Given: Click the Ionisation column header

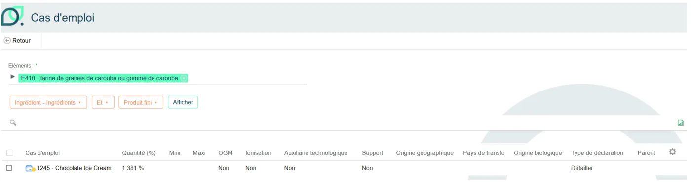Looking at the screenshot, I should tap(258, 153).
